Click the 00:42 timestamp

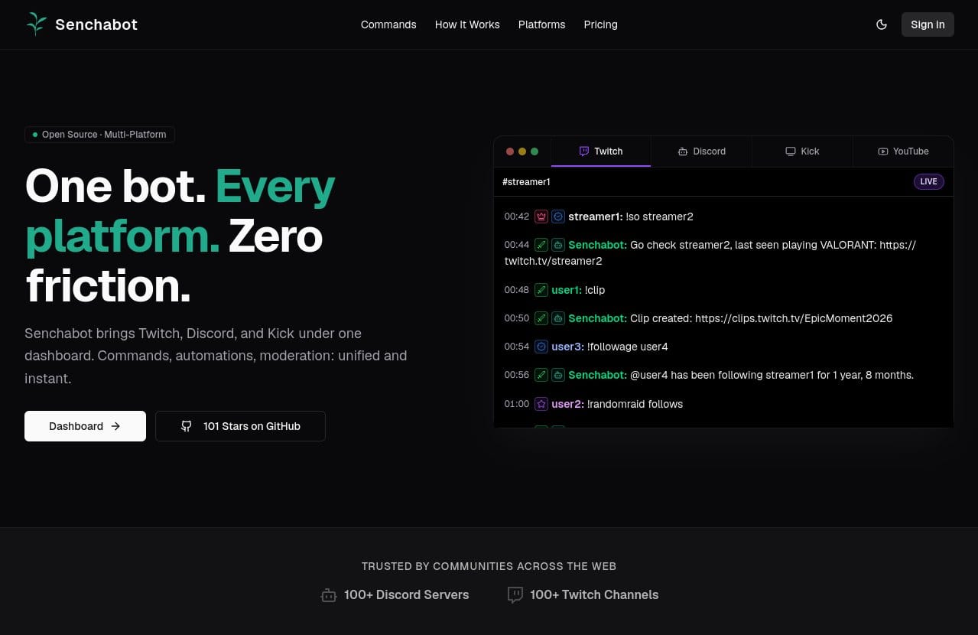pos(517,217)
